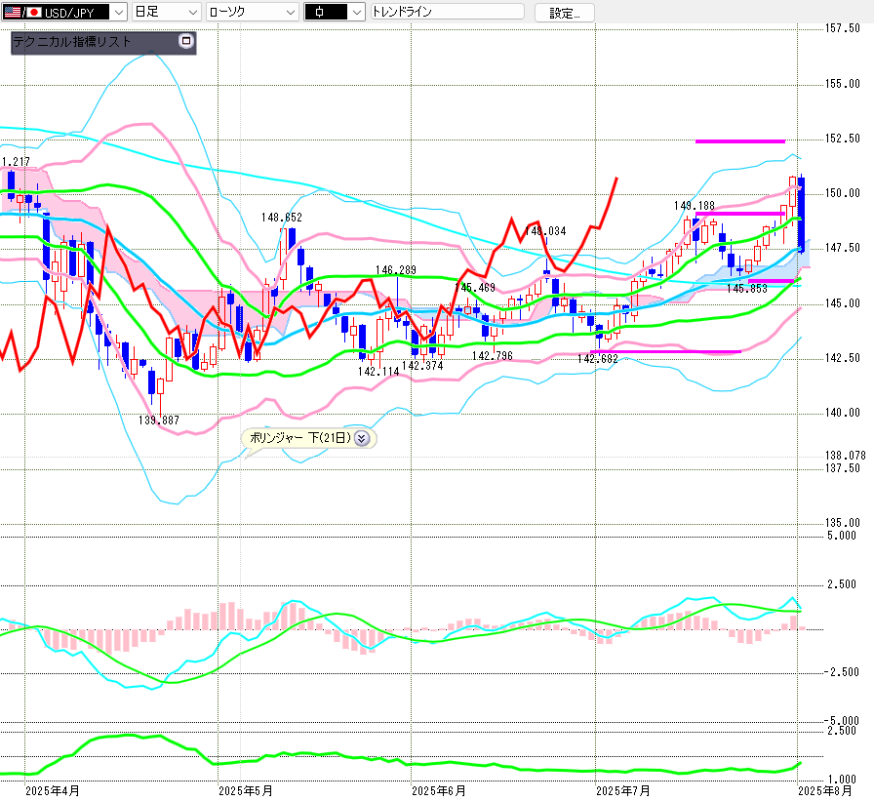Viewport: 874px width, 801px height.
Task: Click the 150.00 price axis label
Action: click(x=843, y=193)
